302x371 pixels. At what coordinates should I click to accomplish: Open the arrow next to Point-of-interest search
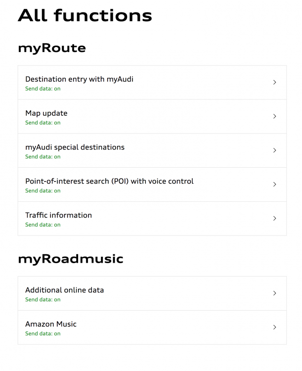click(x=275, y=185)
